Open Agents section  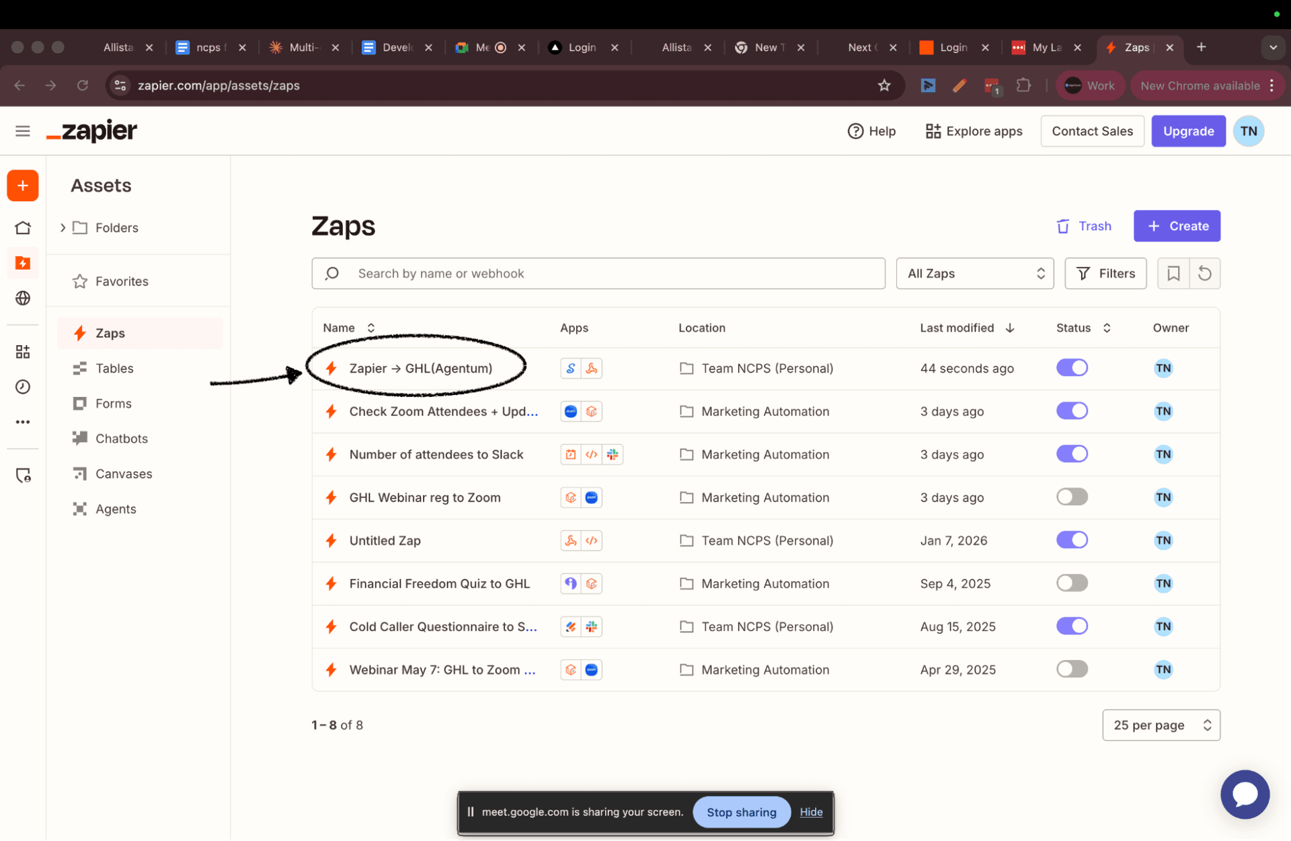click(116, 509)
